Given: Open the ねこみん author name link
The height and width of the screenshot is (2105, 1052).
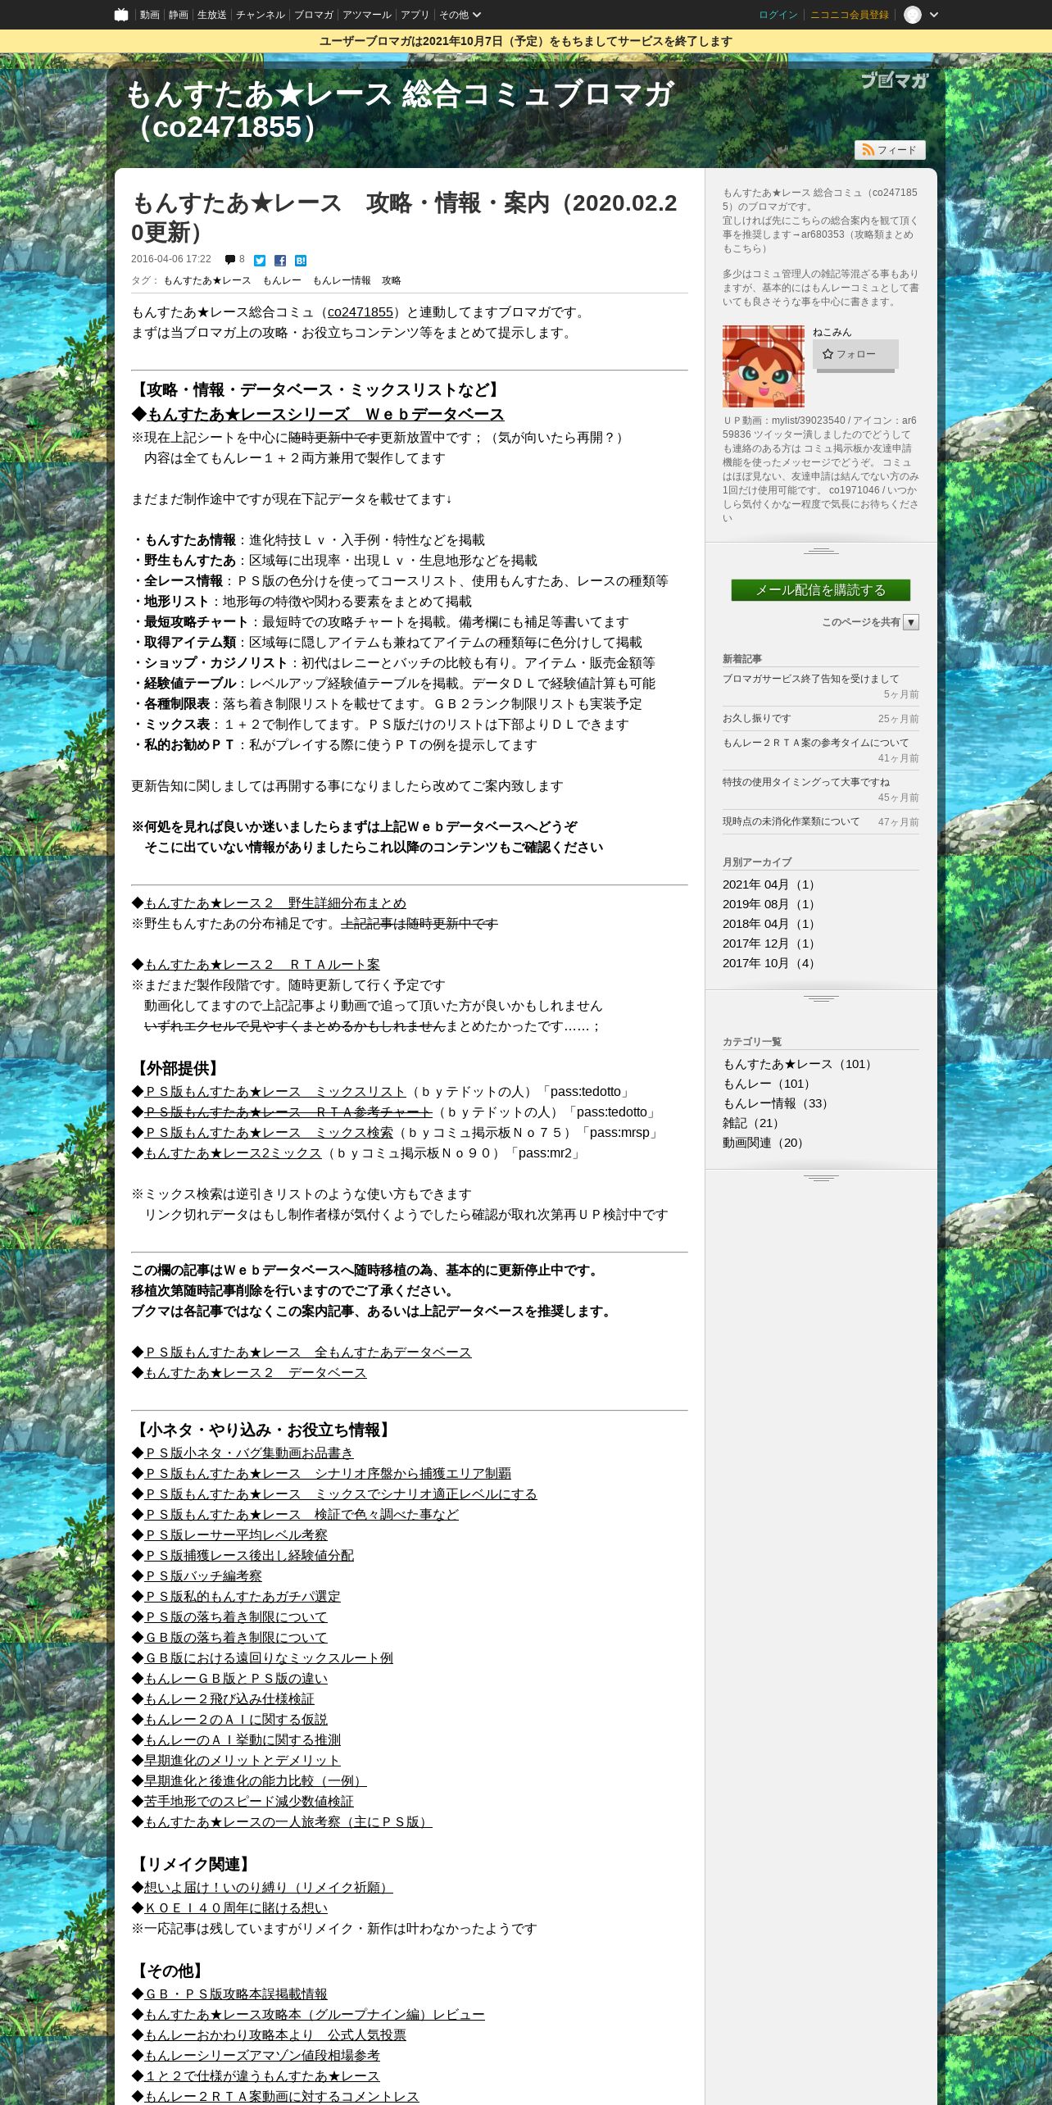Looking at the screenshot, I should coord(832,332).
